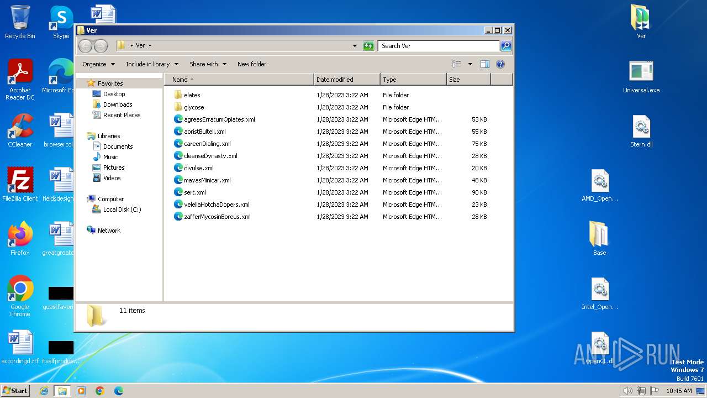Select Stern.dll on the desktop
This screenshot has height=398, width=707.
click(x=641, y=130)
